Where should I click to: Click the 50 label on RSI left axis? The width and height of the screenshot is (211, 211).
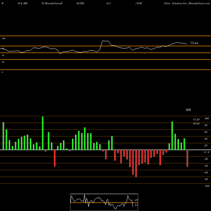click(3, 55)
